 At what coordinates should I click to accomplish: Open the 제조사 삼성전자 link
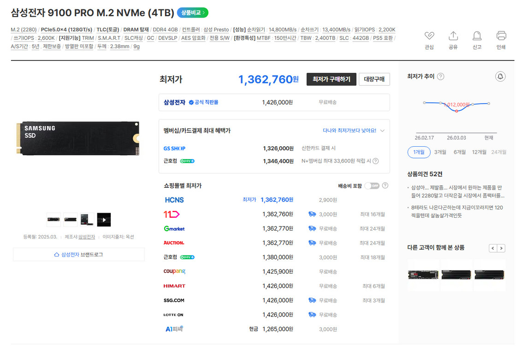[x=87, y=237]
